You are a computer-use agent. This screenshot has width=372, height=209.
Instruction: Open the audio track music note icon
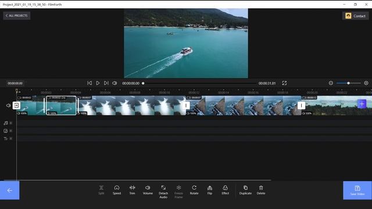pos(6,123)
